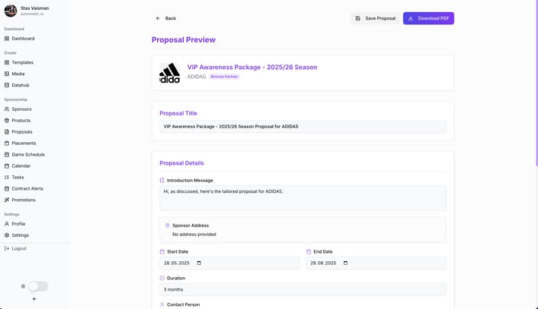Open Media menu item

tap(18, 74)
